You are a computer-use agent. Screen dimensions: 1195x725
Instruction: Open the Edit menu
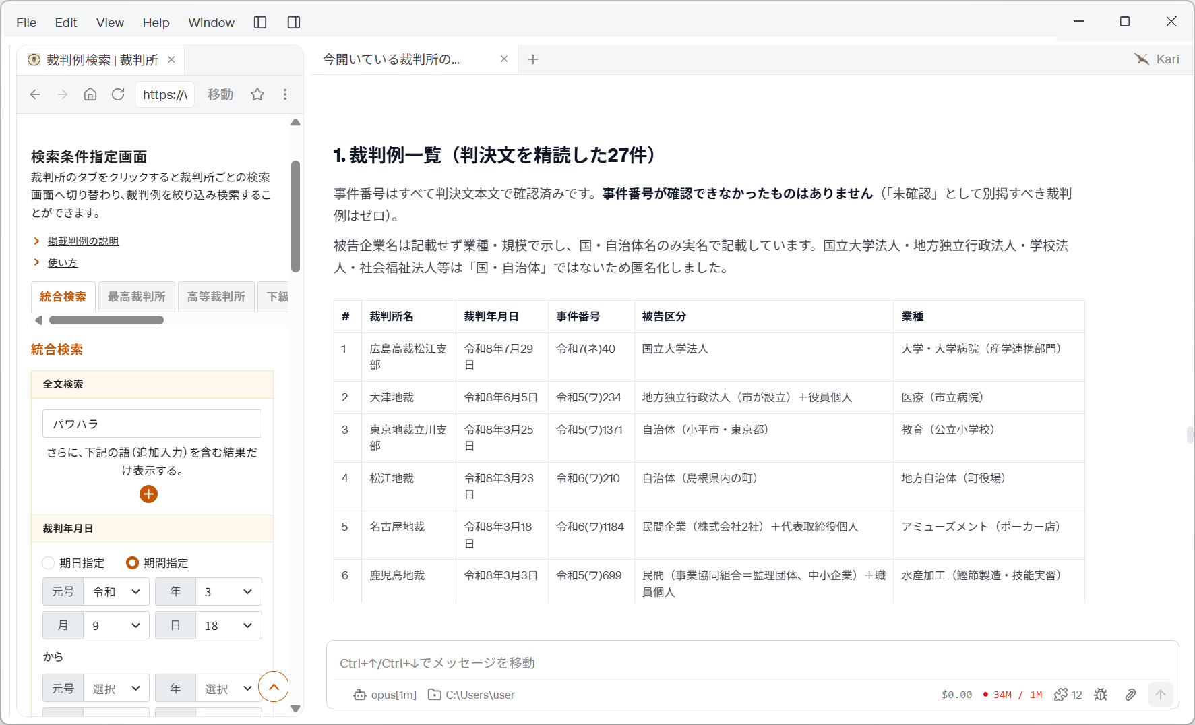tap(66, 22)
